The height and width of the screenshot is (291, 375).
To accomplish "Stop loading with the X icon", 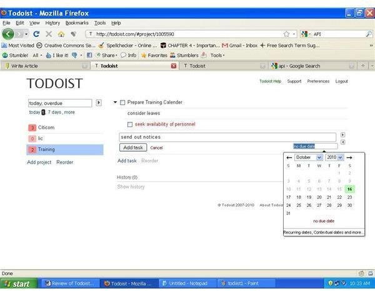I will coord(49,34).
